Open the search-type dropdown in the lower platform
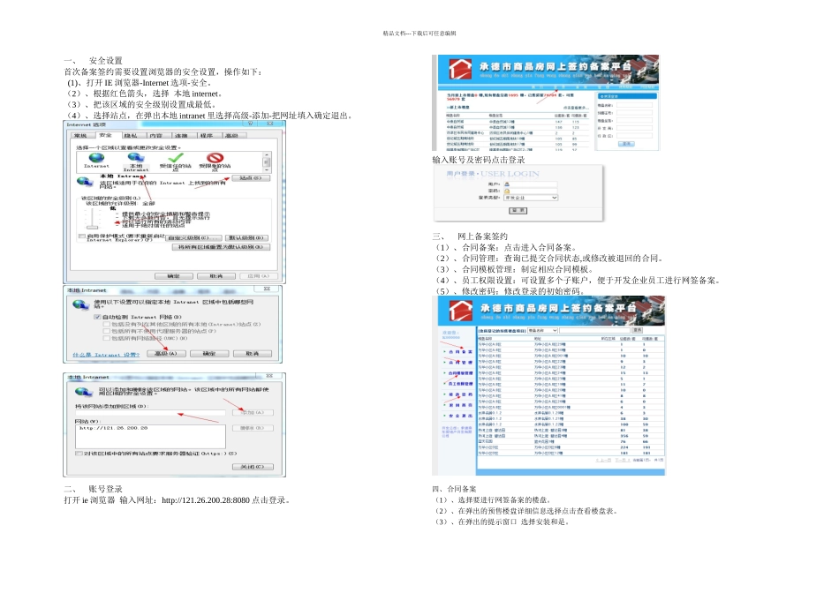Image resolution: width=839 pixels, height=593 pixels. (x=542, y=330)
